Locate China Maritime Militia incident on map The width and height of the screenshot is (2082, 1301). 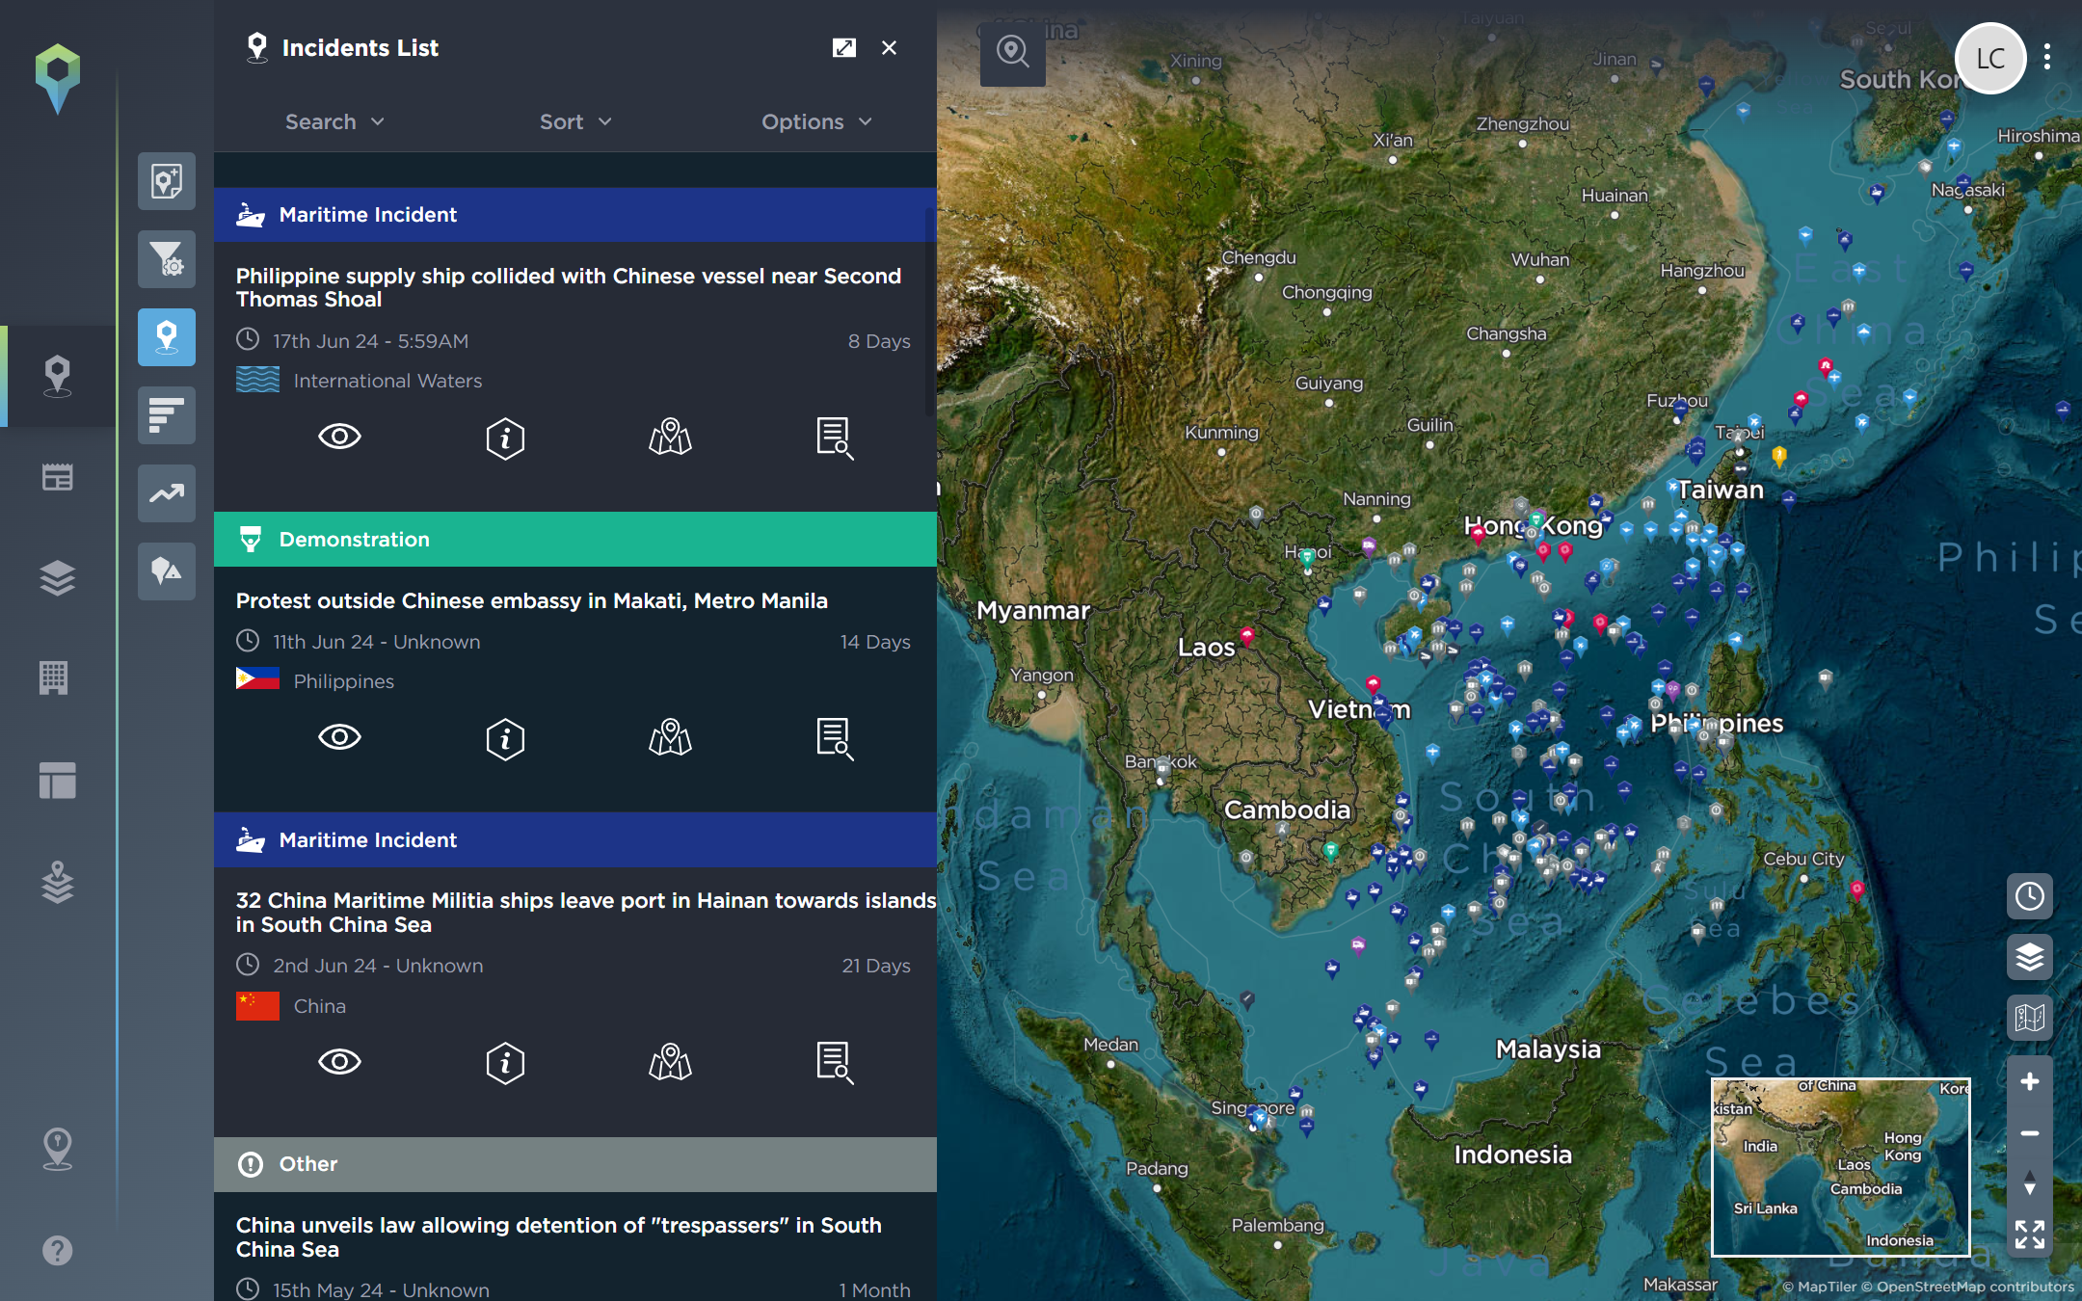(671, 1062)
